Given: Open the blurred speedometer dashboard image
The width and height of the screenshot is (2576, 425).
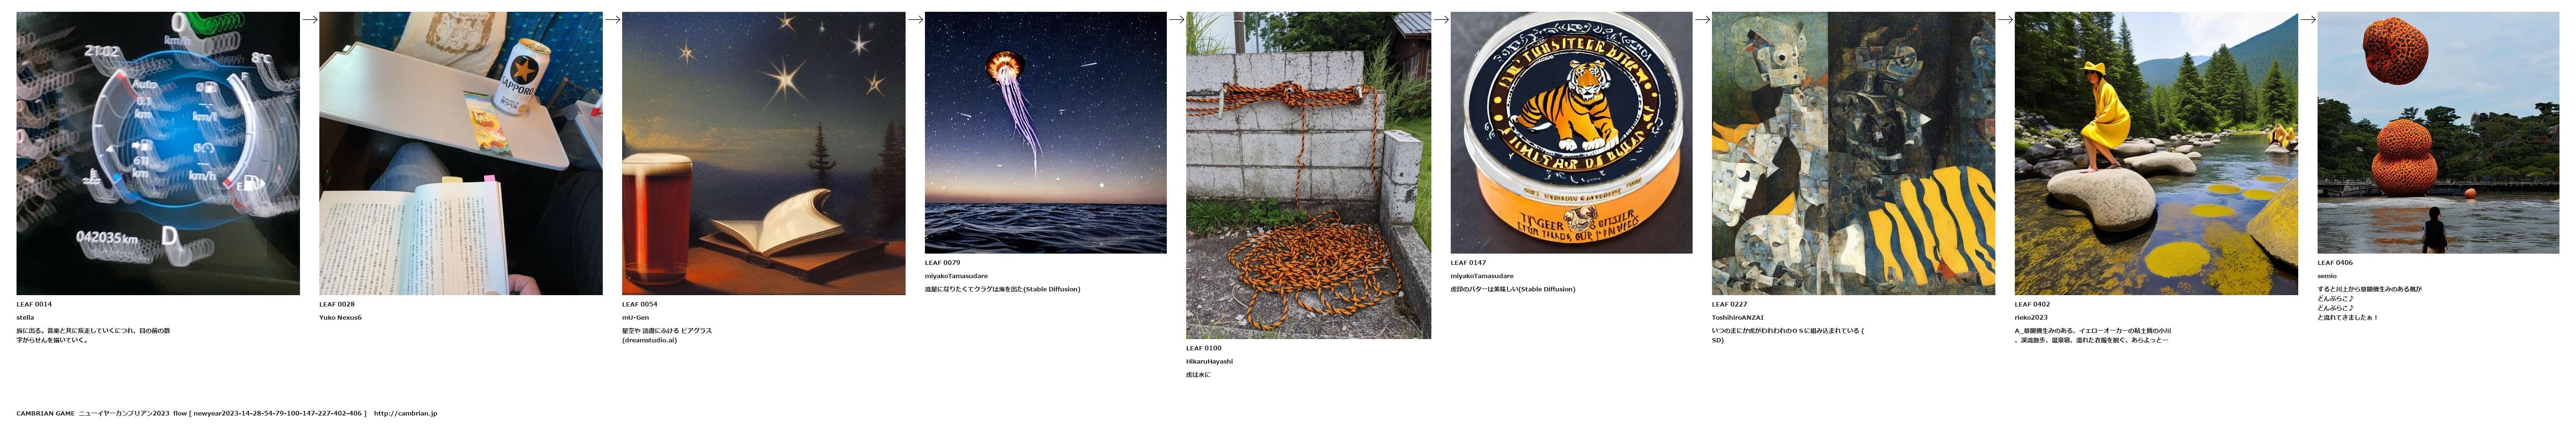Looking at the screenshot, I should coord(158,153).
